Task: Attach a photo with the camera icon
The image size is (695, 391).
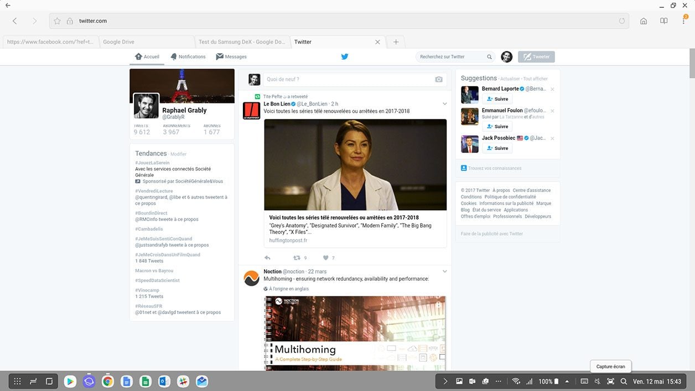Action: click(x=439, y=80)
